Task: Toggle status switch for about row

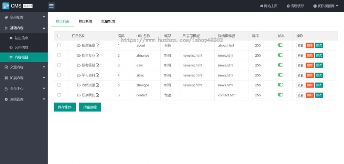Action: (x=280, y=45)
